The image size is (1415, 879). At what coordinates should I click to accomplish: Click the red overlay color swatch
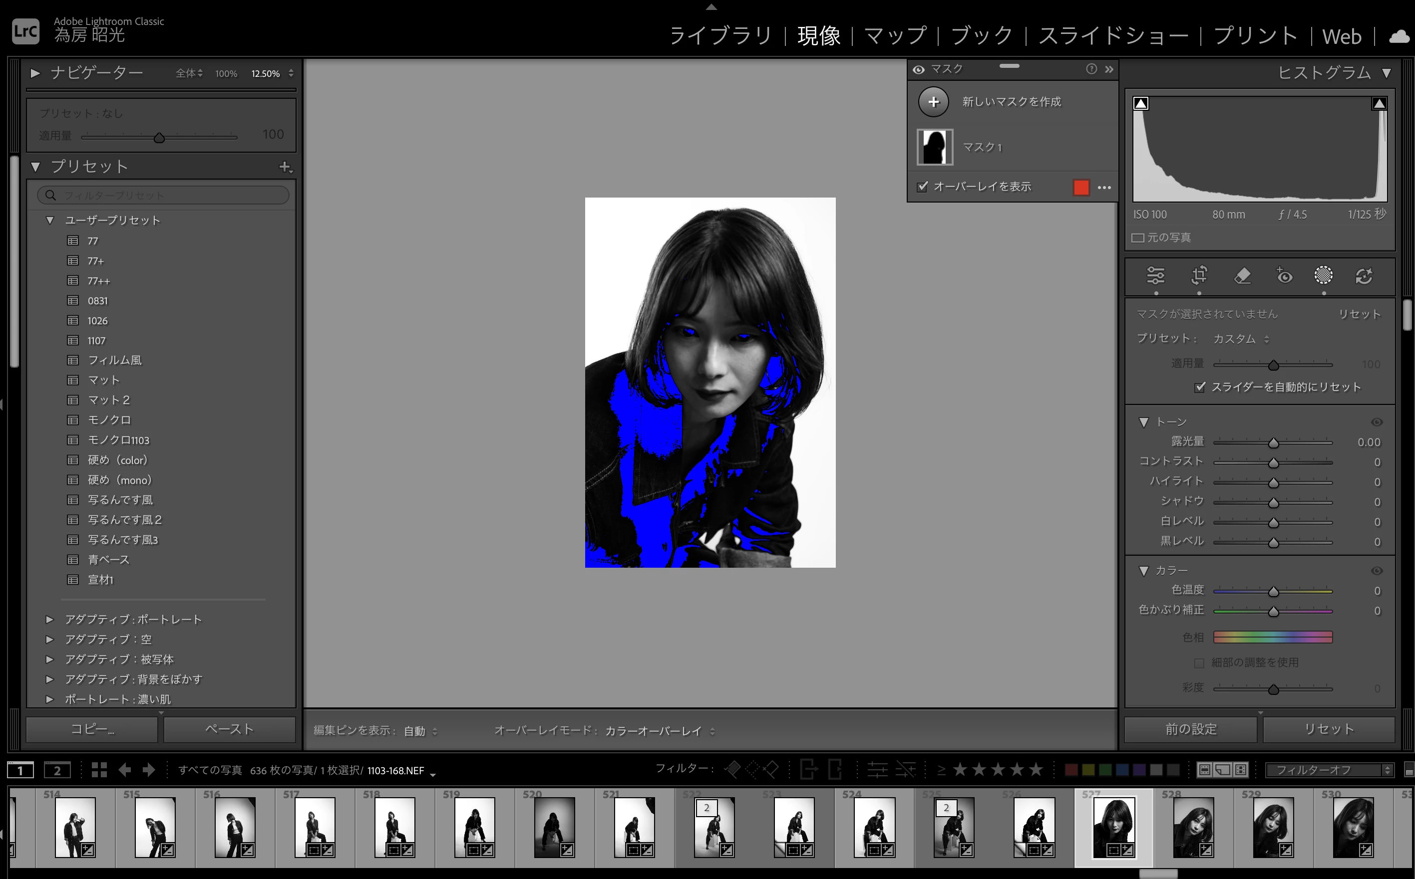click(x=1080, y=187)
